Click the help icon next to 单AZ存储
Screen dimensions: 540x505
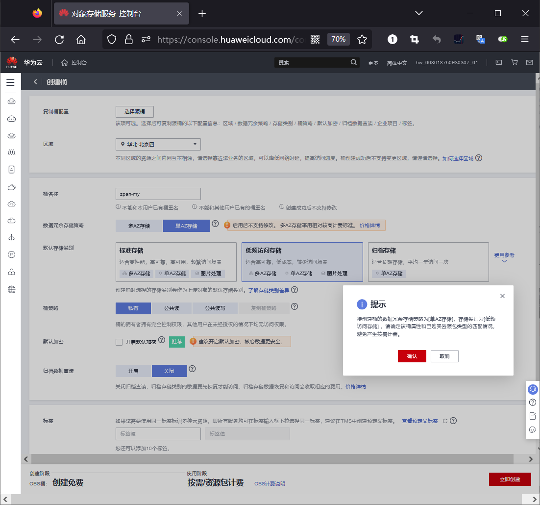point(215,224)
